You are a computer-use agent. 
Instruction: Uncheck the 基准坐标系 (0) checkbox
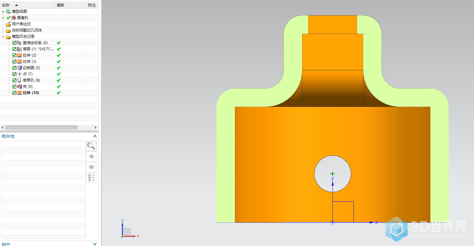point(14,43)
